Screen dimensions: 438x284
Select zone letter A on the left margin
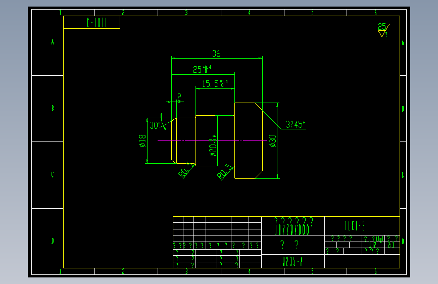coord(53,42)
